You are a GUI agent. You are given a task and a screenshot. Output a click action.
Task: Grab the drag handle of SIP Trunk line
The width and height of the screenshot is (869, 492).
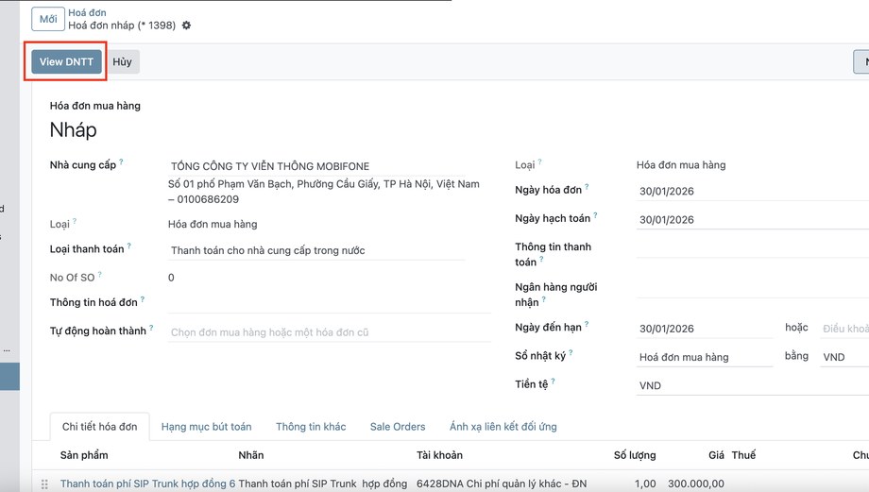pyautogui.click(x=45, y=484)
